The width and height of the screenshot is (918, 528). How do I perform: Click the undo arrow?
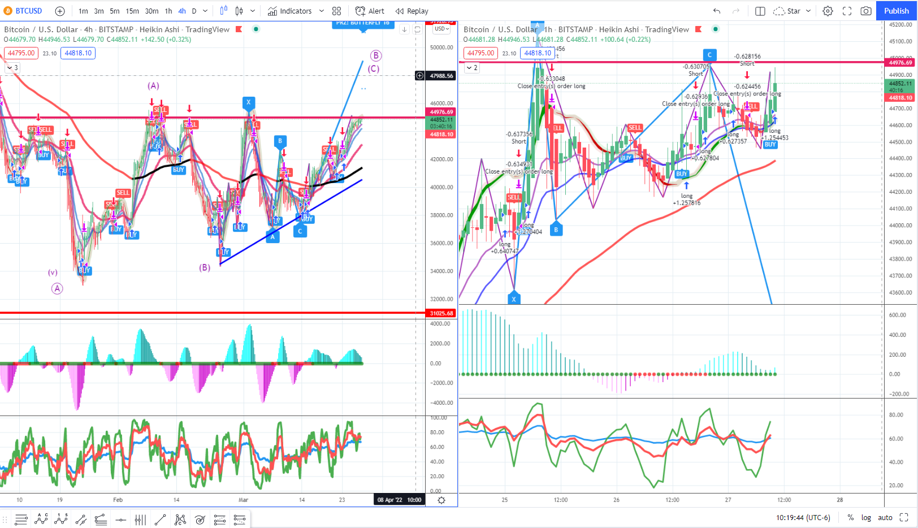[x=717, y=11]
